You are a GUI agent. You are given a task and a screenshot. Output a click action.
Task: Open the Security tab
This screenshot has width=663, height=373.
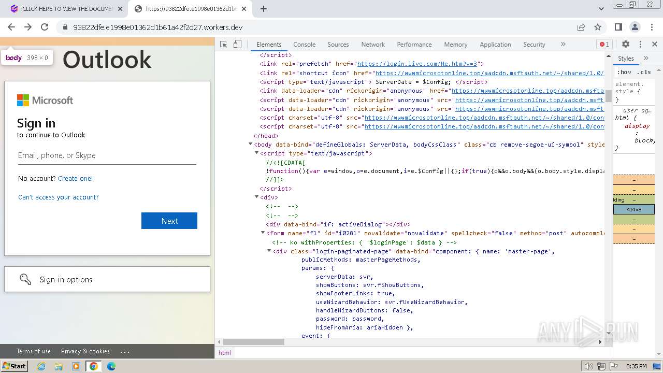coord(534,45)
